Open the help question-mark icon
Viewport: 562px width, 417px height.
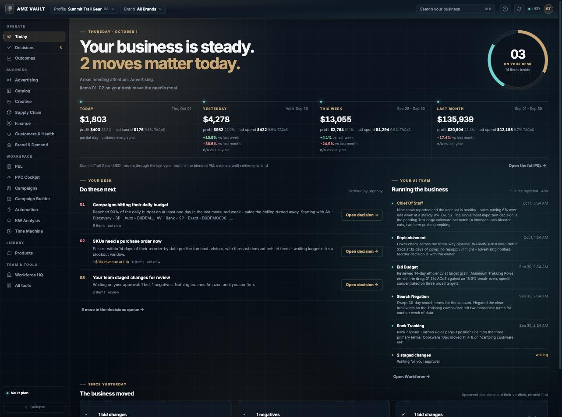click(505, 9)
